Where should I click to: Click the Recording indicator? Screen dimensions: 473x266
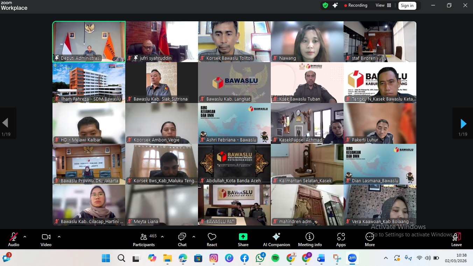356,5
